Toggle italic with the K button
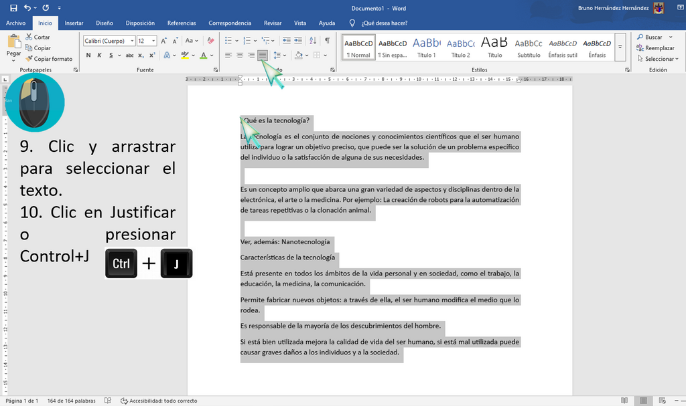This screenshot has height=406, width=686. [x=99, y=55]
